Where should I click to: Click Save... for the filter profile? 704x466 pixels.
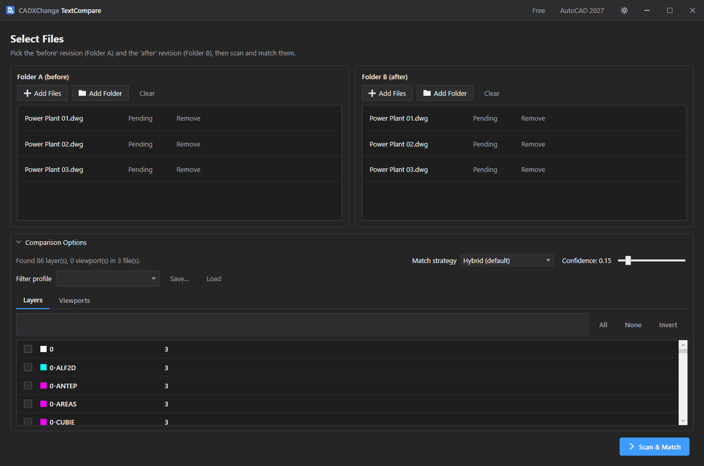[180, 279]
